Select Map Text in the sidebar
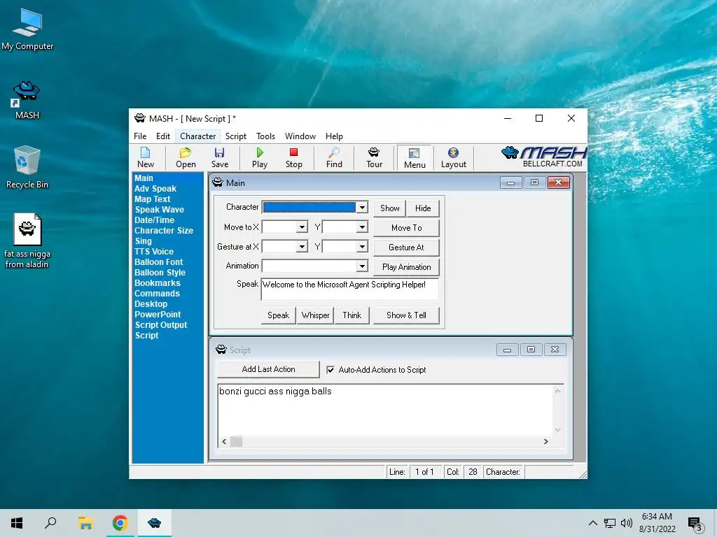Viewport: 717px width, 537px height. tap(152, 199)
